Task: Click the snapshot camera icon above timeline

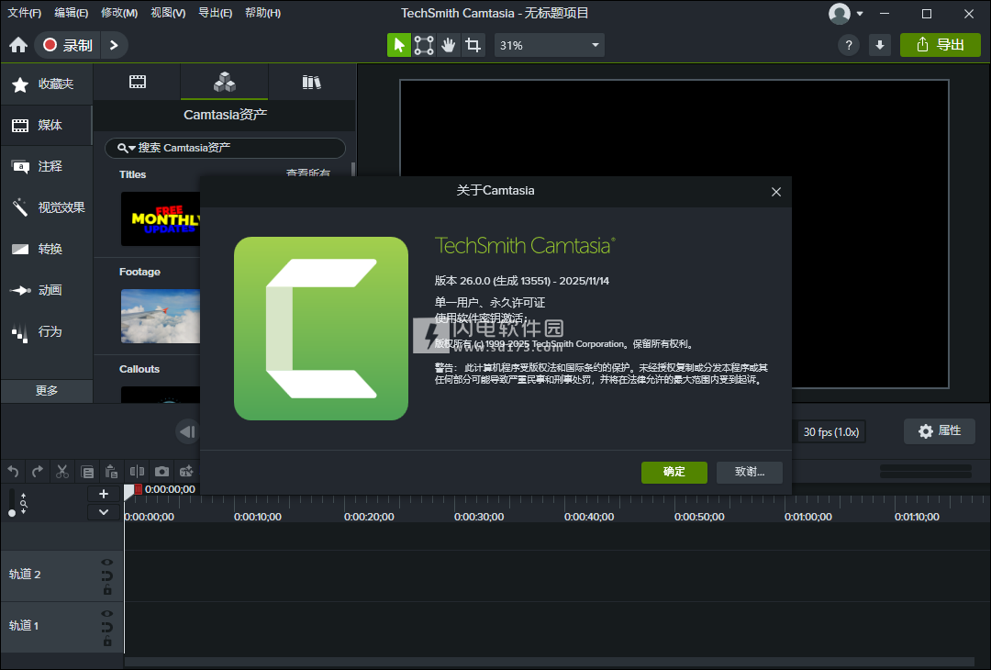Action: coord(161,472)
